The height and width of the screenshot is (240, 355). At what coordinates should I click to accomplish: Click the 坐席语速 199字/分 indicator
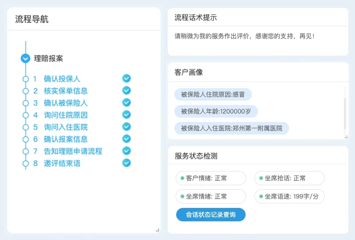290,196
